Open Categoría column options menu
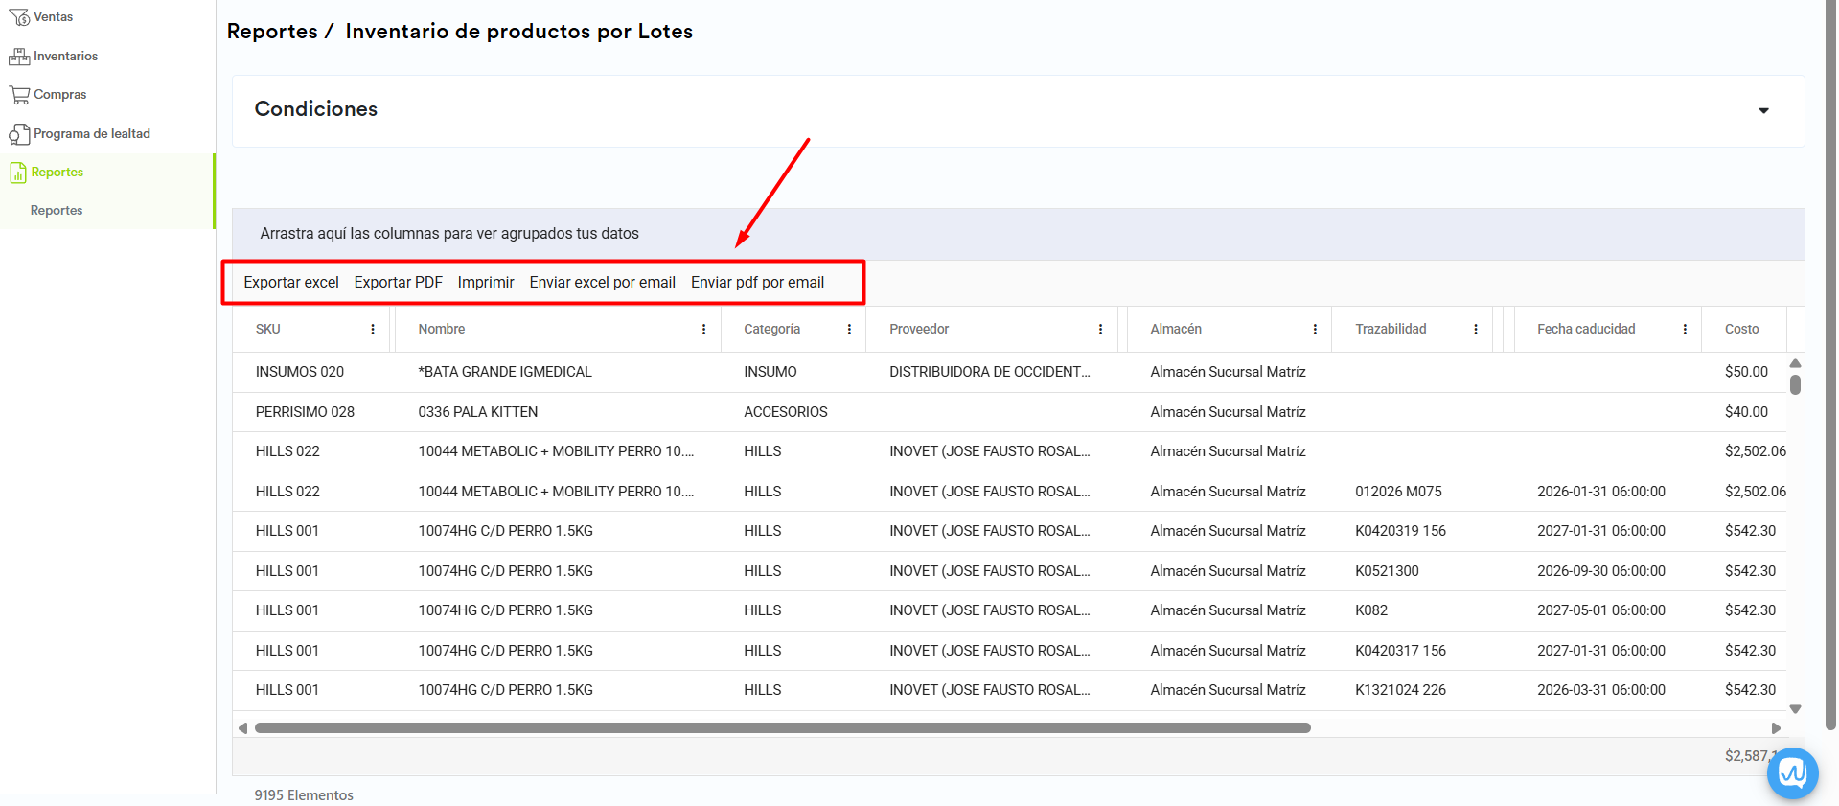Viewport: 1839px width, 806px height. [850, 329]
